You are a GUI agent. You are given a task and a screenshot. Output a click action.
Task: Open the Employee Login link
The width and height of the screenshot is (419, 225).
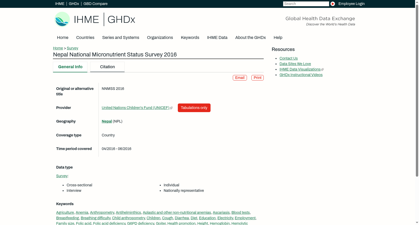click(351, 4)
